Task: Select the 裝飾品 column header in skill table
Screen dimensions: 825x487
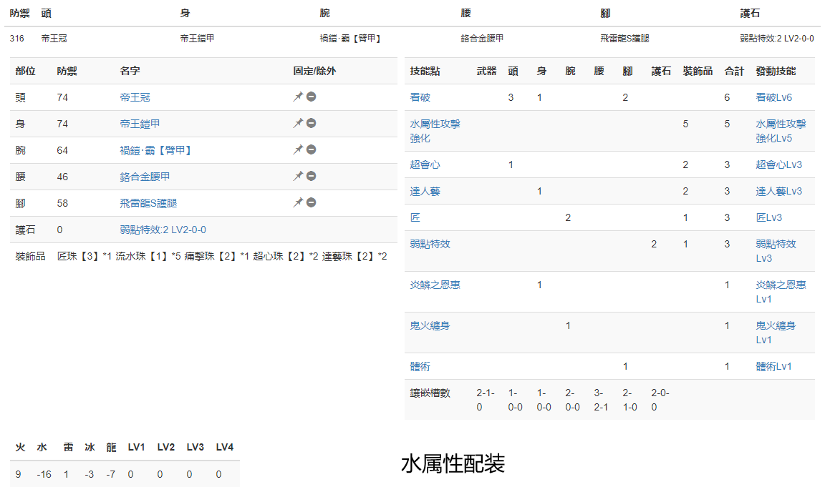Action: 697,71
